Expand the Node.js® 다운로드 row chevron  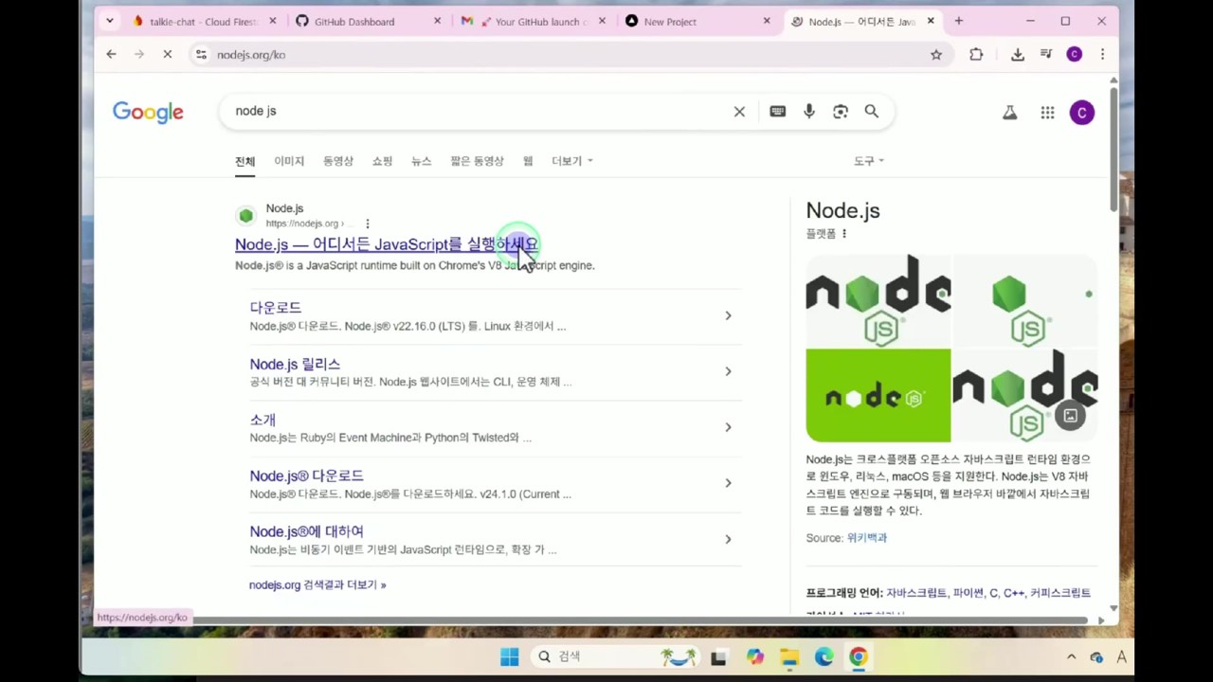[728, 483]
